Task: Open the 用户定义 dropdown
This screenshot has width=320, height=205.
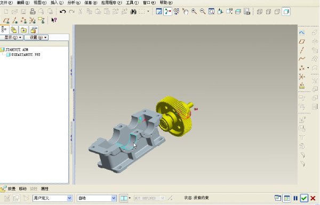Action: tap(52, 198)
